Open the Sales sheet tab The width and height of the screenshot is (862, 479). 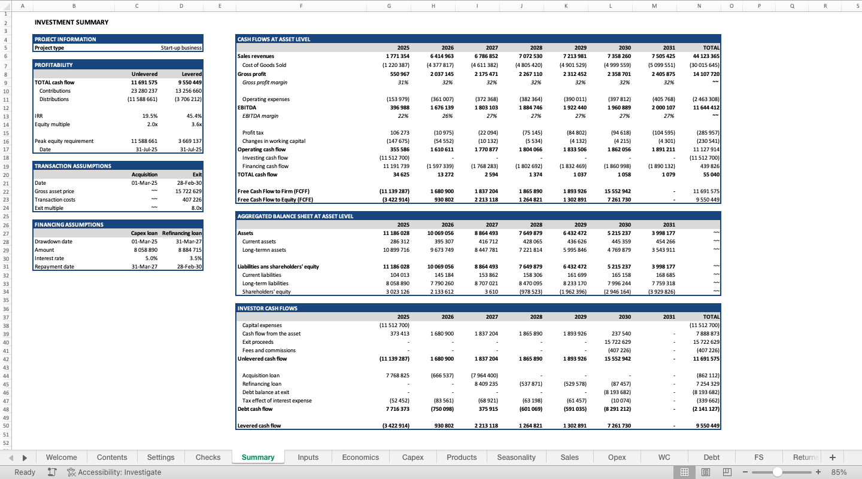click(569, 457)
